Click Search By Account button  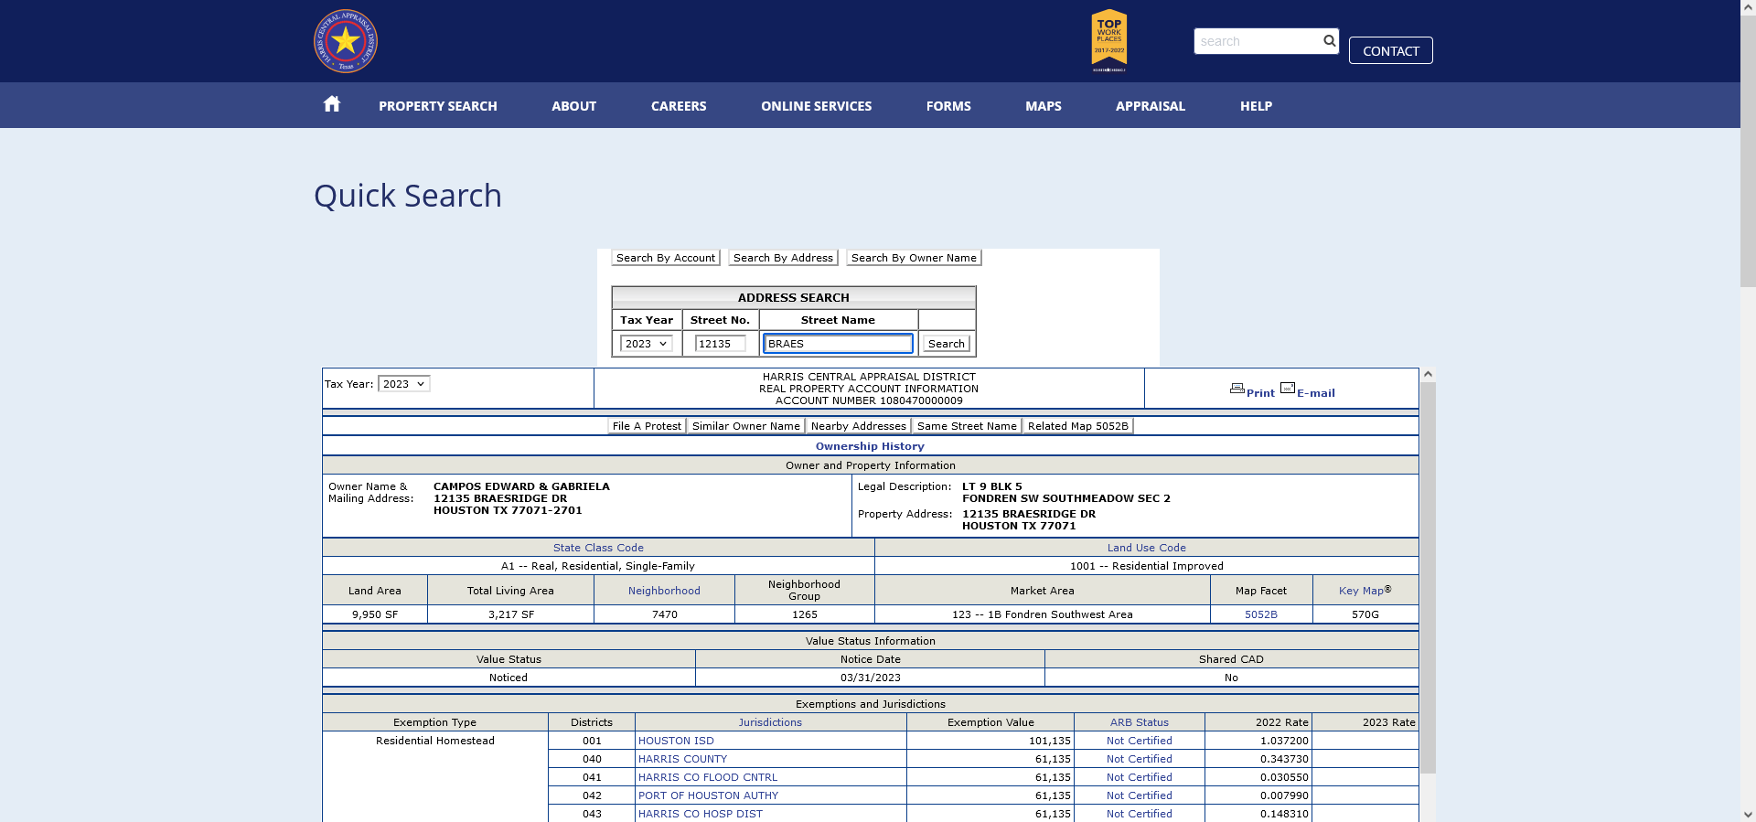(666, 258)
